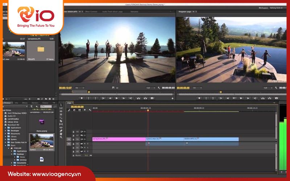Screen dimensions: 290x181
Task: Open the Audio Track Mixer tab
Action: click(x=113, y=12)
